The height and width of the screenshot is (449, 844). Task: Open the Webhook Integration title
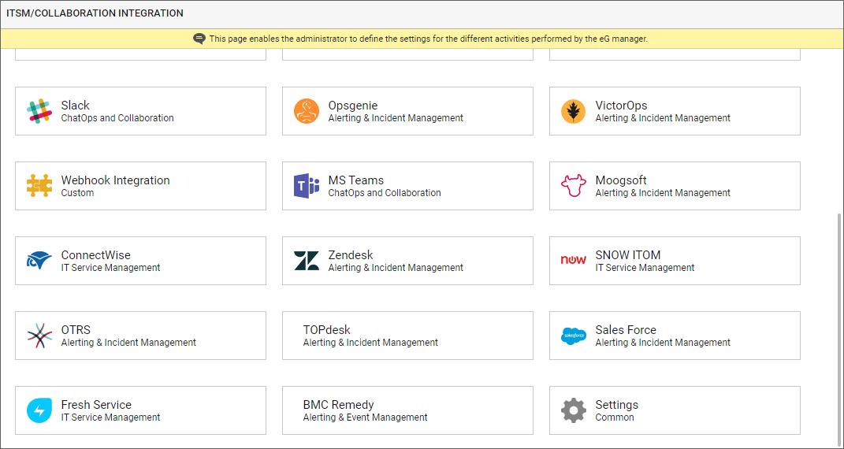pos(116,180)
